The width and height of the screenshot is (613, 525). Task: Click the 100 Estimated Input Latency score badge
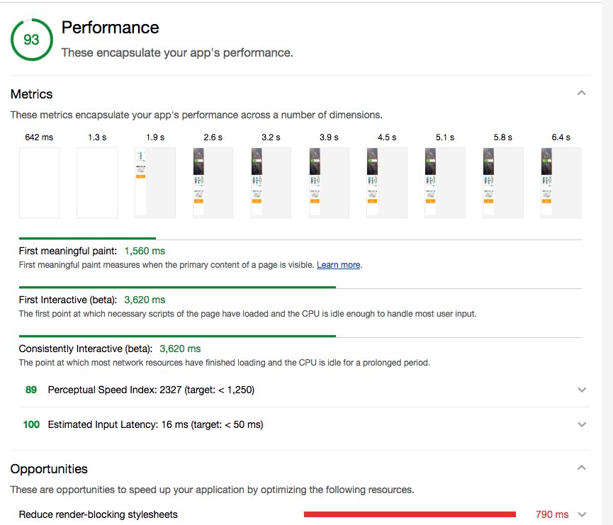(x=30, y=424)
